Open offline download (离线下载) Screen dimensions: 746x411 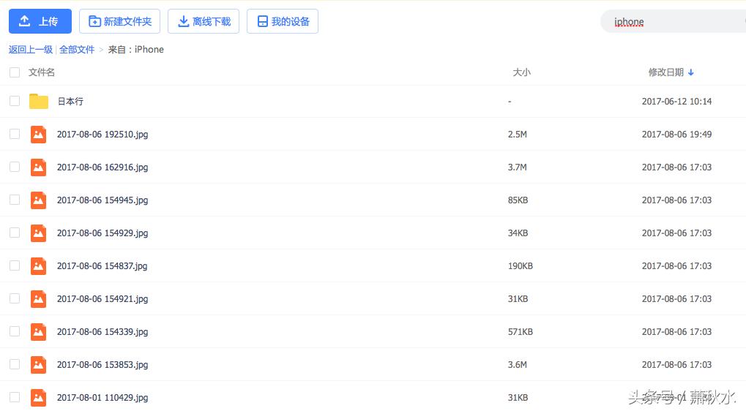[x=204, y=21]
